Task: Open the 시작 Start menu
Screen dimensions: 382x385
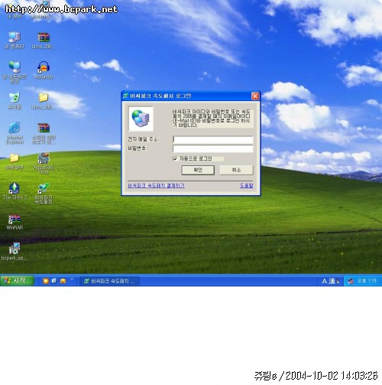Action: (17, 281)
